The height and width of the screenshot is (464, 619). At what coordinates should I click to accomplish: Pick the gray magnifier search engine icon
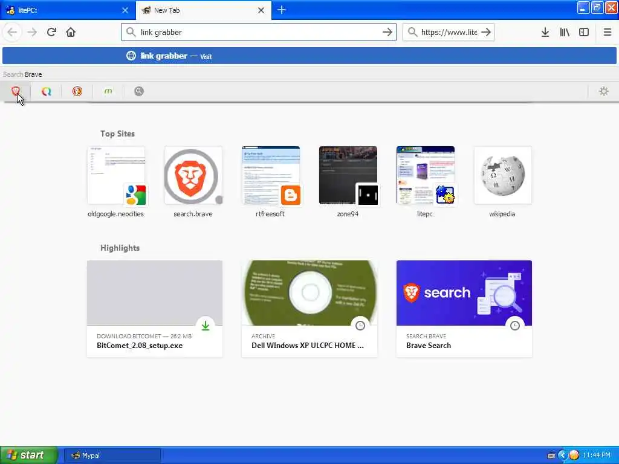coord(138,92)
